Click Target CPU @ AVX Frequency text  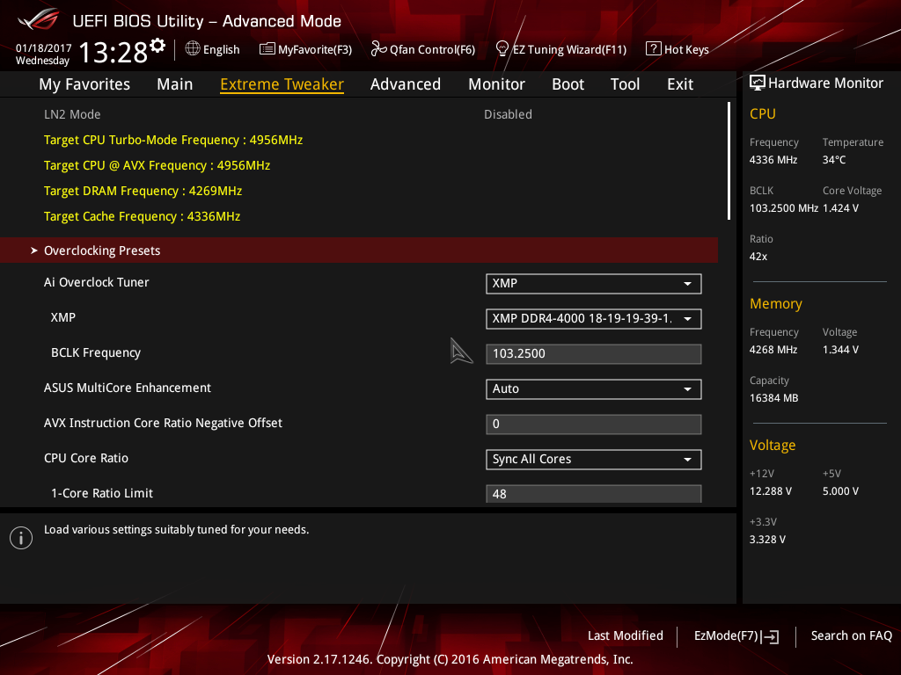click(x=157, y=165)
